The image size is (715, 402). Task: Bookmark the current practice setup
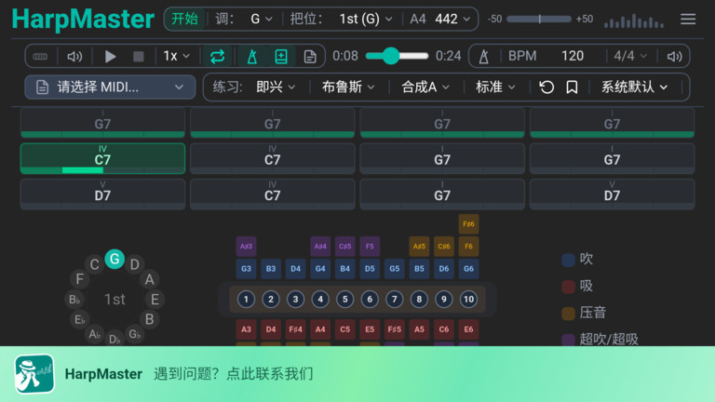[x=572, y=87]
